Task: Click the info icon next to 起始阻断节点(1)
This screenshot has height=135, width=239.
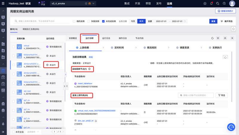Action: [89, 69]
